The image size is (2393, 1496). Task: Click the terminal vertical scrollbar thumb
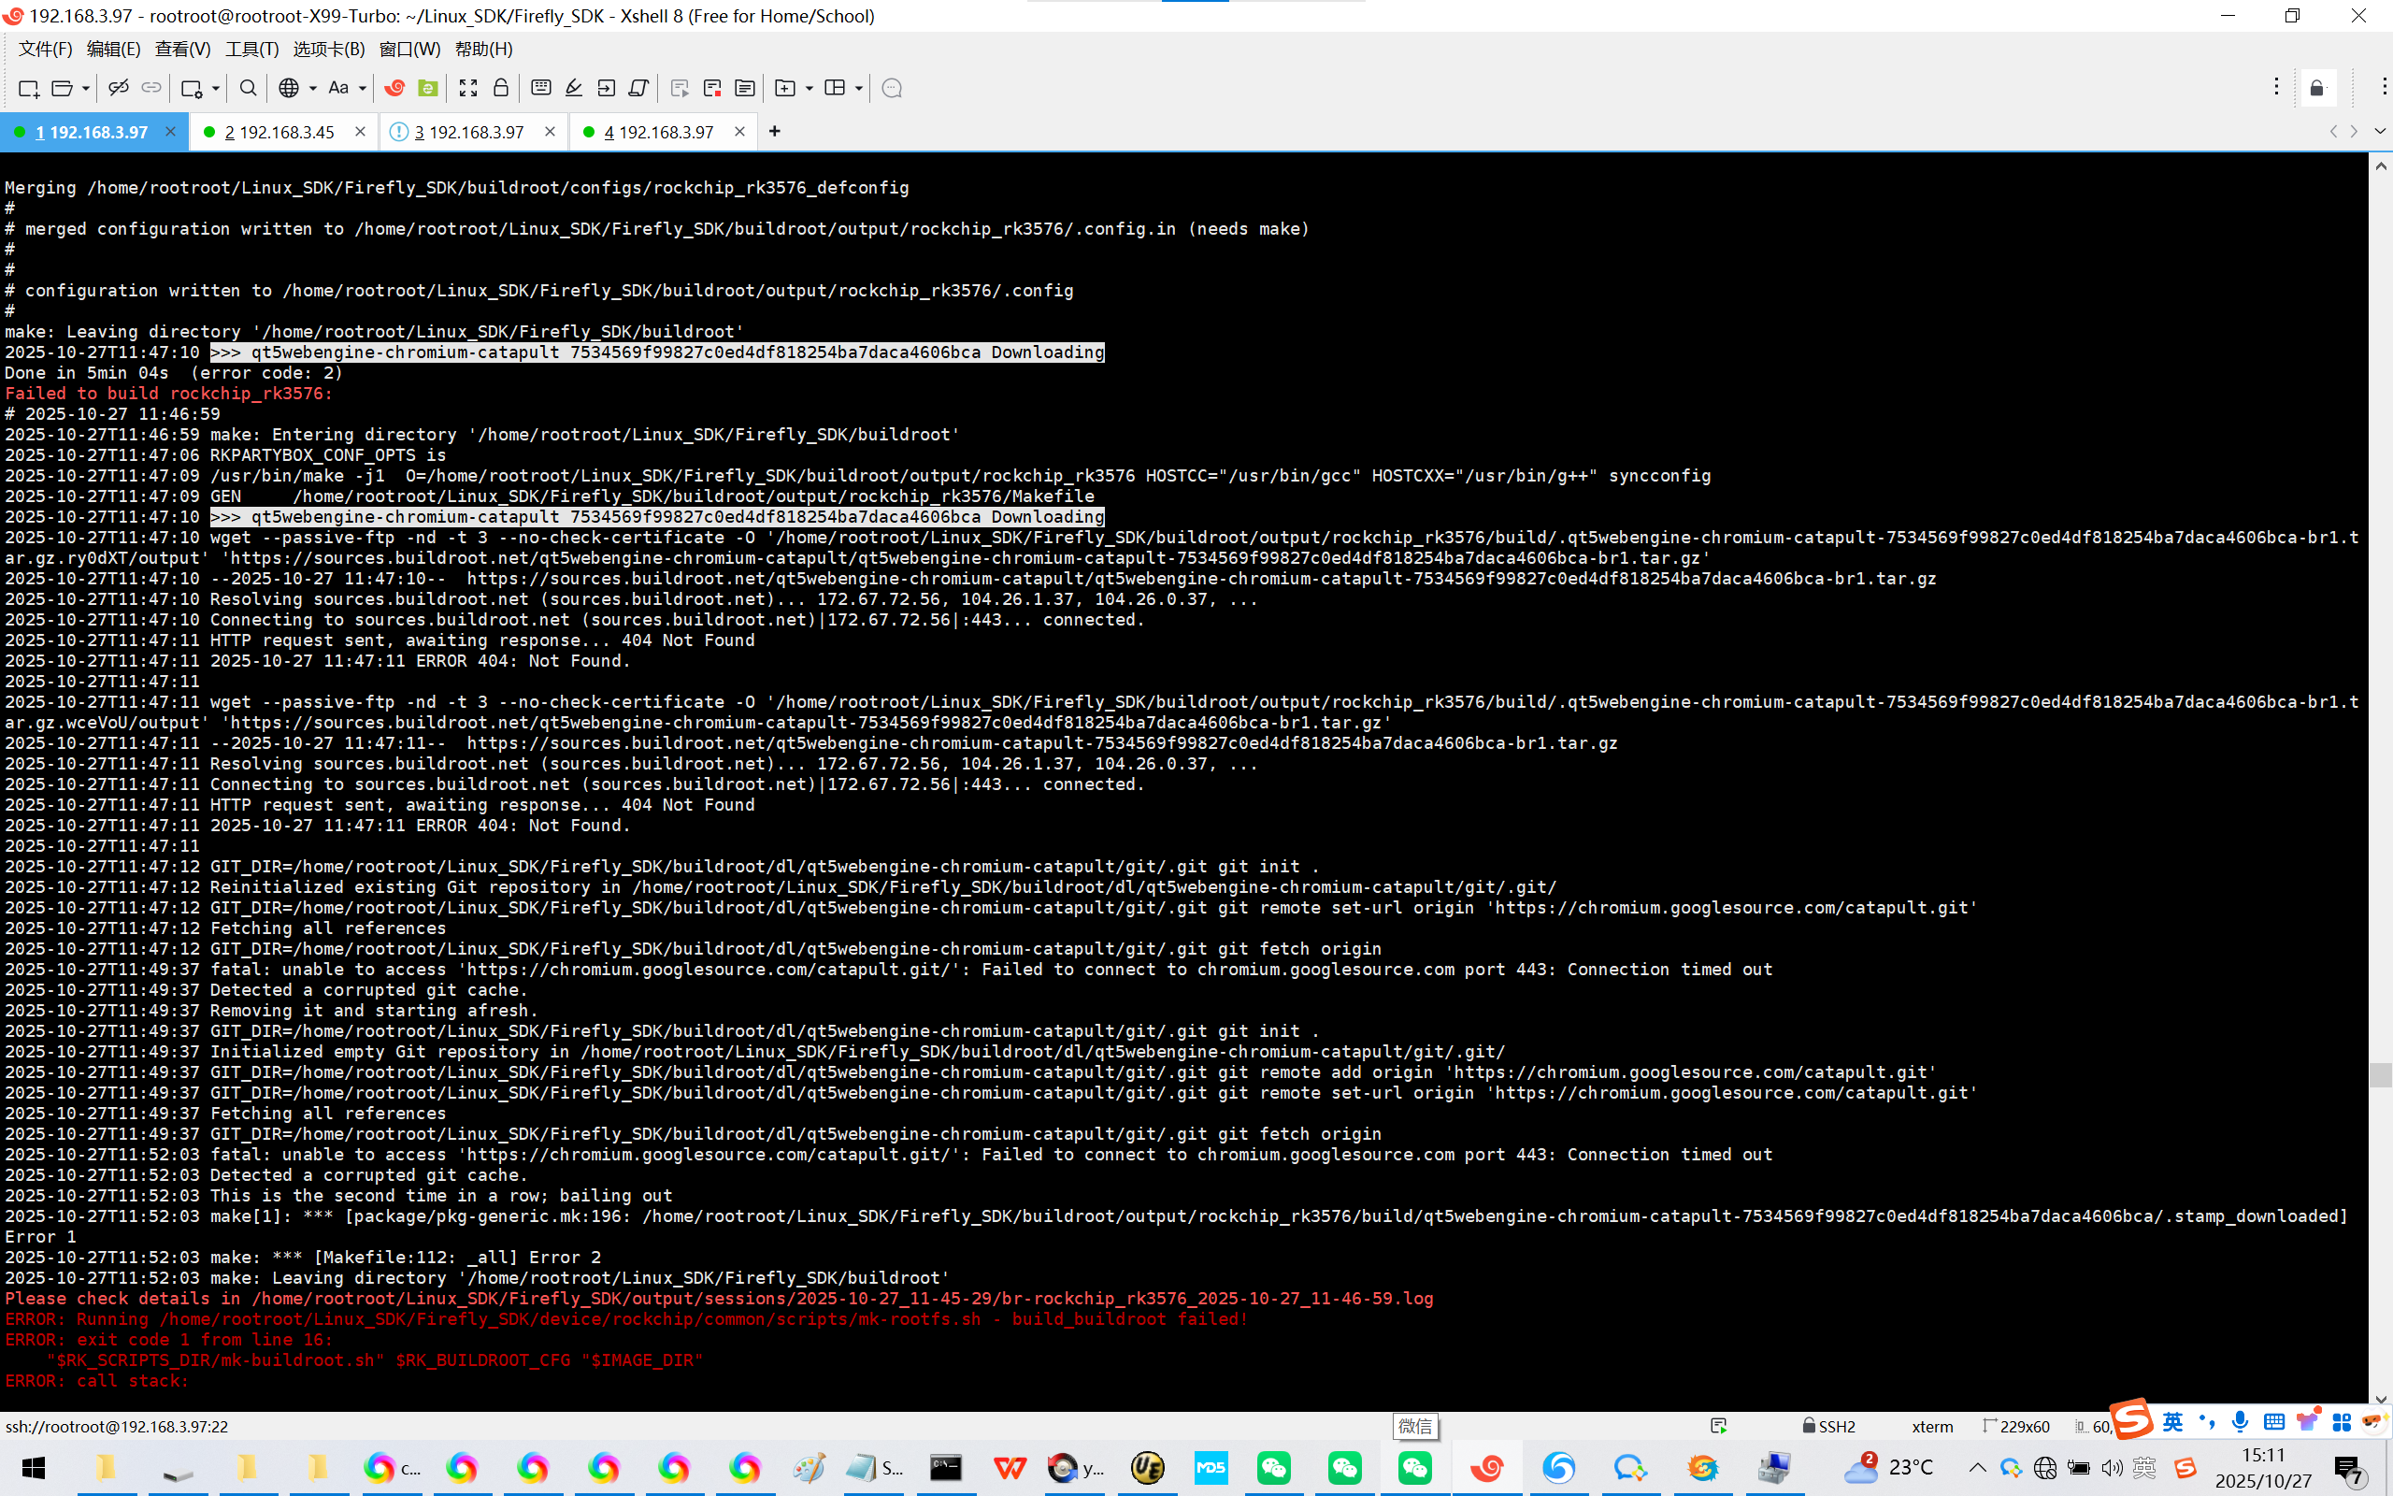(2380, 1074)
